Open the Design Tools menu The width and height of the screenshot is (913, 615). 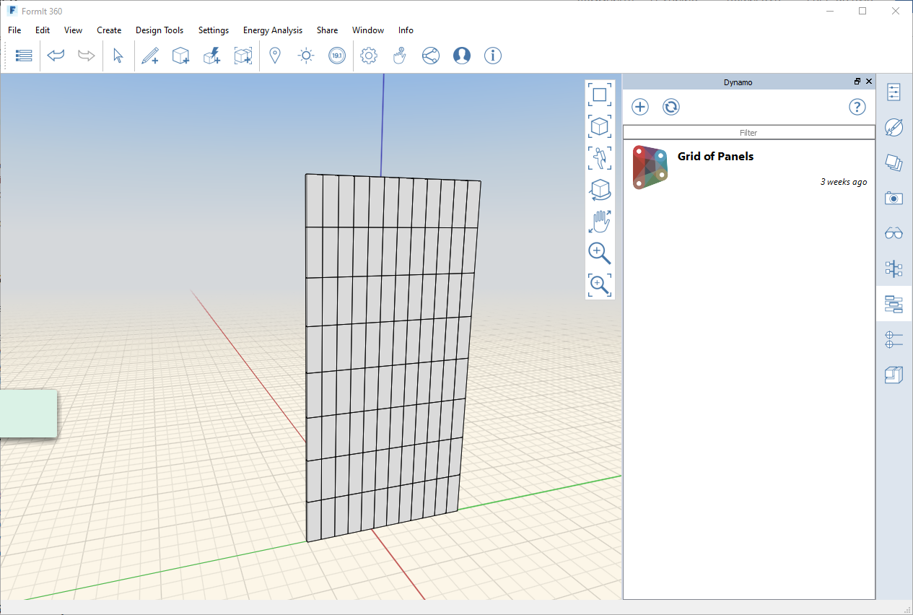(x=160, y=30)
